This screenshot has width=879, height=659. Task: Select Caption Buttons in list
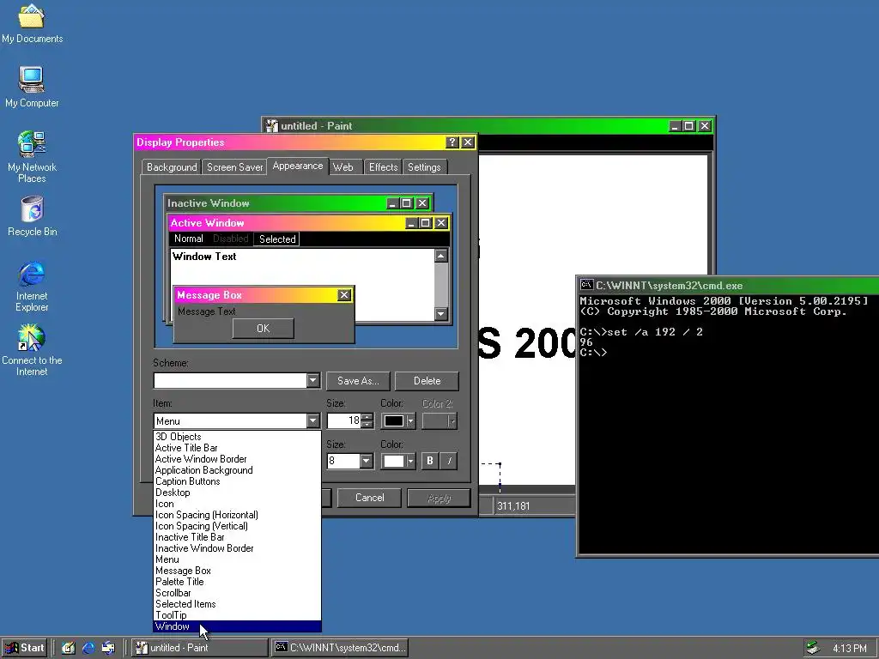tap(237, 481)
